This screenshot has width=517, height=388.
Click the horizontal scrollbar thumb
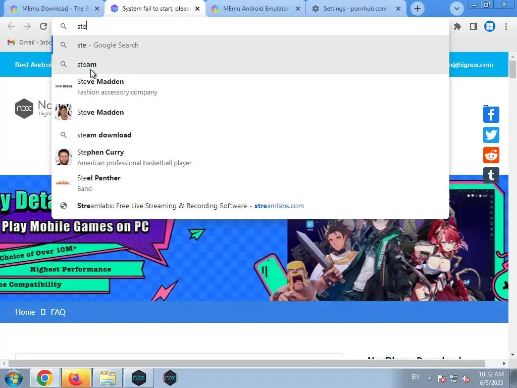click(246, 363)
